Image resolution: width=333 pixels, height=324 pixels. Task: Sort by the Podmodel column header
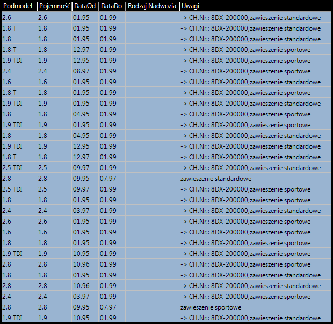18,6
